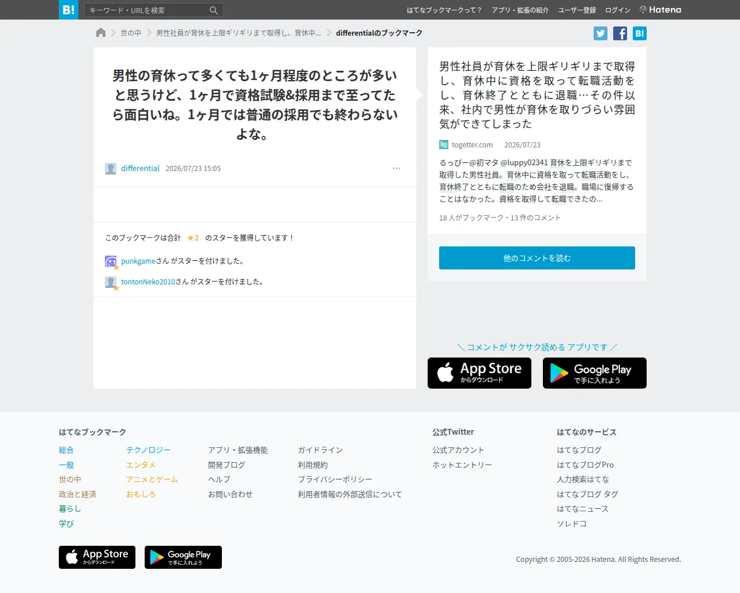Click punkgame's avatar icon
740x593 pixels.
tap(111, 261)
